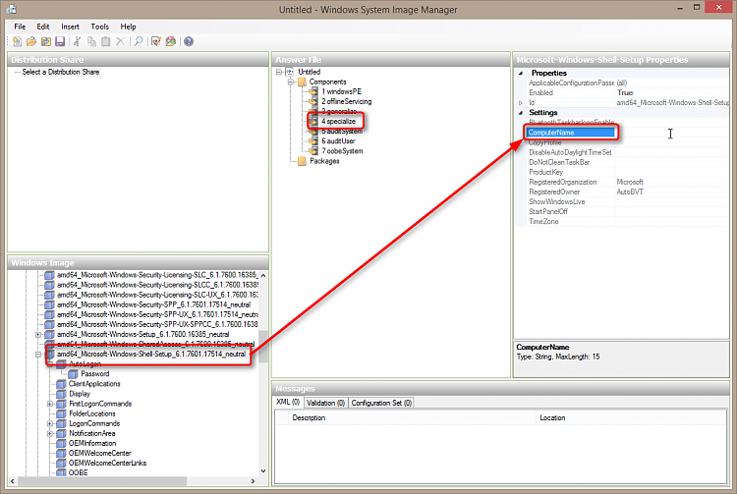Click the ProductKey setting row
This screenshot has width=737, height=494.
point(621,172)
